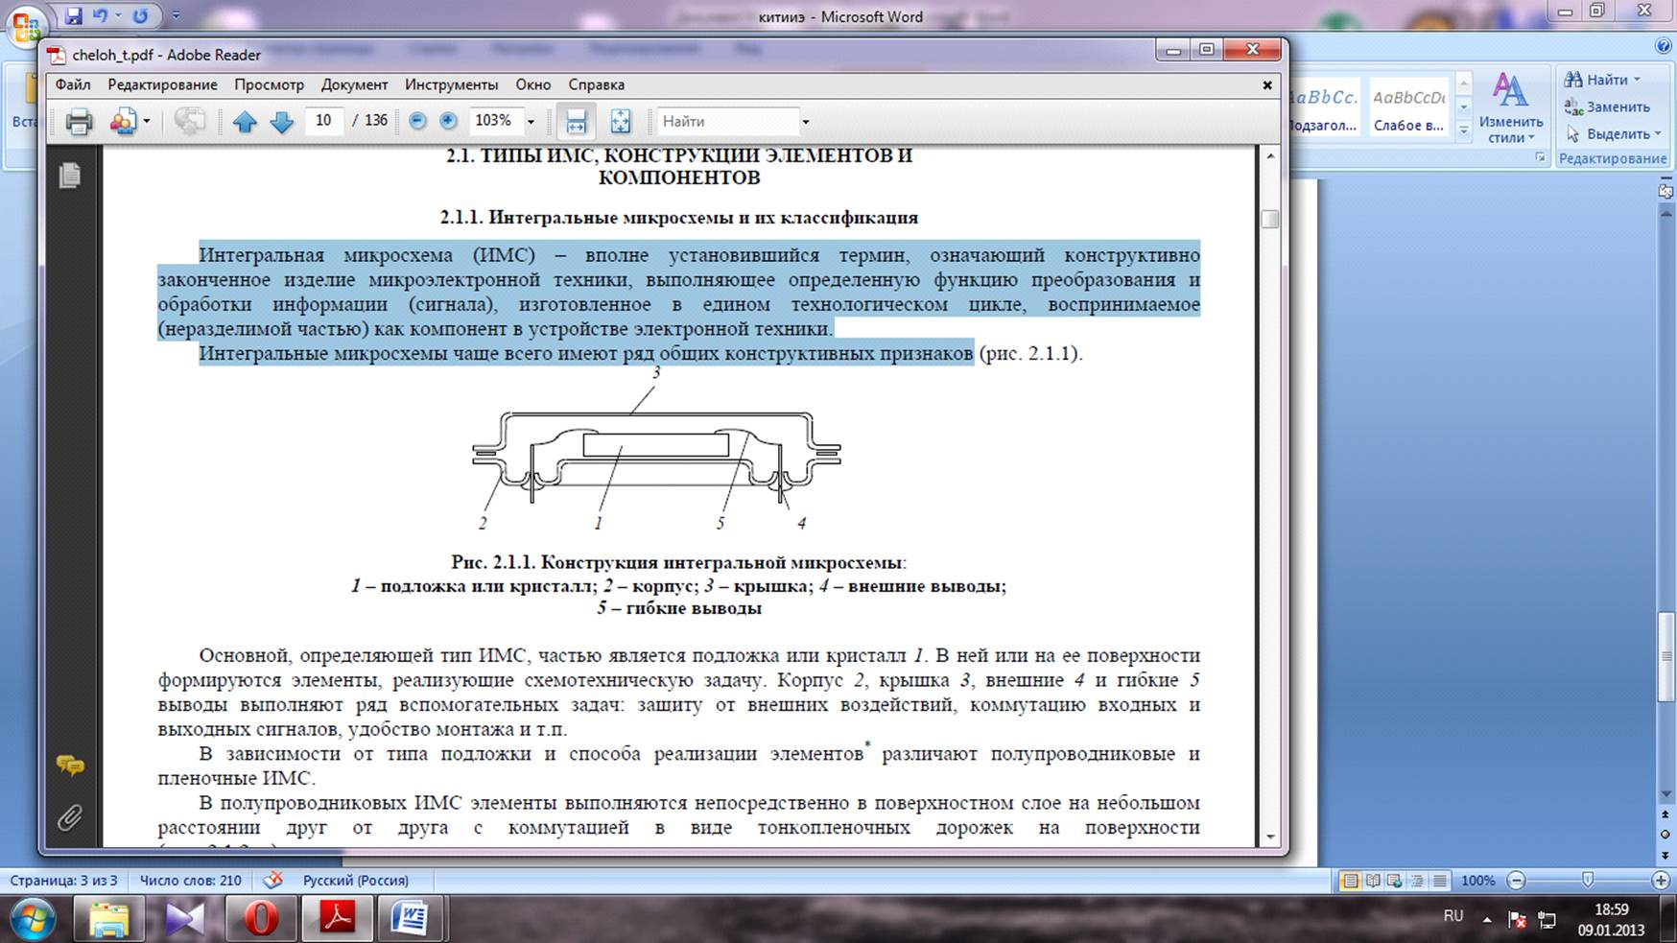1677x943 pixels.
Task: Open the Attachments paperclip panel
Action: (x=70, y=817)
